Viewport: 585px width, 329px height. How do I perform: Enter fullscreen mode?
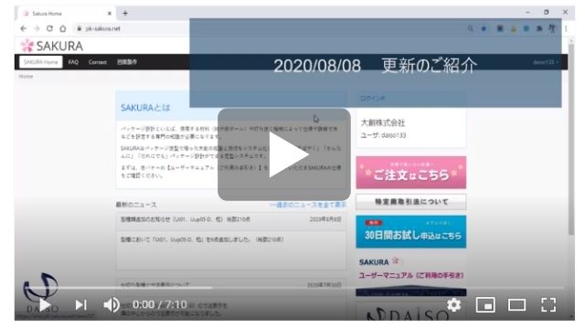pyautogui.click(x=548, y=305)
